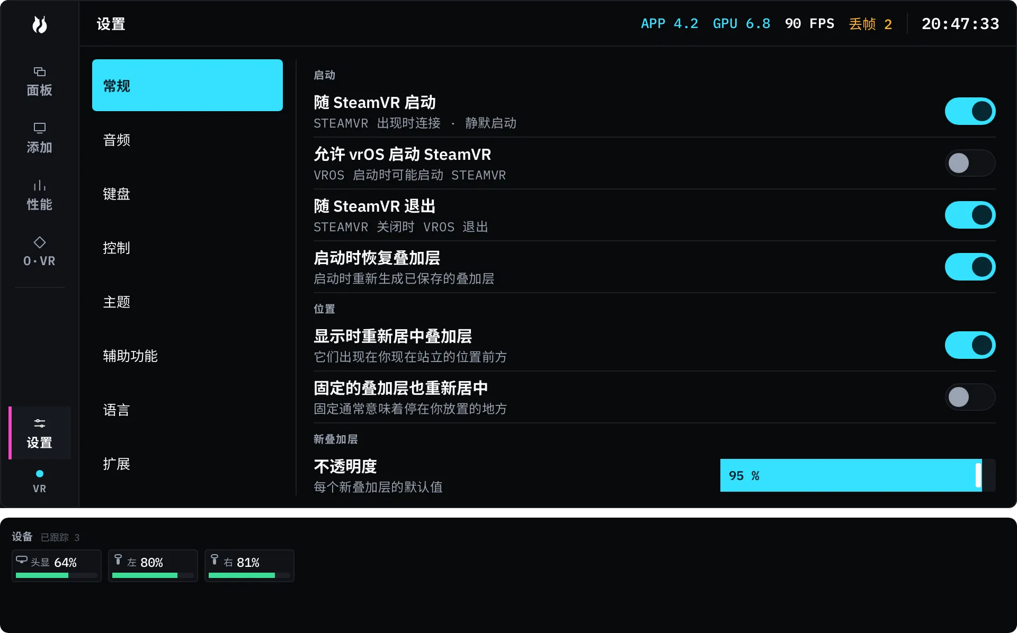
Task: Click the 右 controller device icon
Action: [215, 559]
